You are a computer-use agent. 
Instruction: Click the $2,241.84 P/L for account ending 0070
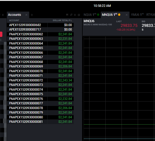pos(65,71)
